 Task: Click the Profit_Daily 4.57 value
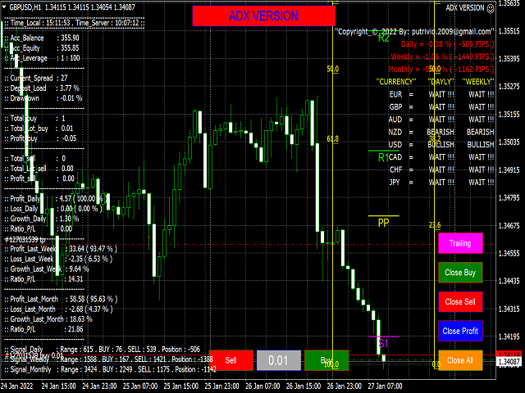coord(66,198)
